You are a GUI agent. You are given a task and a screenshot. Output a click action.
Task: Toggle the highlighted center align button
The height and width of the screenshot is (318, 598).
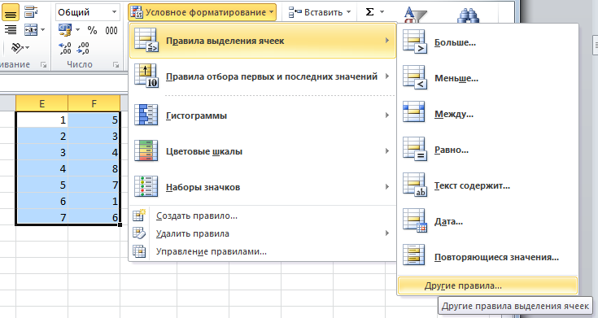click(11, 12)
